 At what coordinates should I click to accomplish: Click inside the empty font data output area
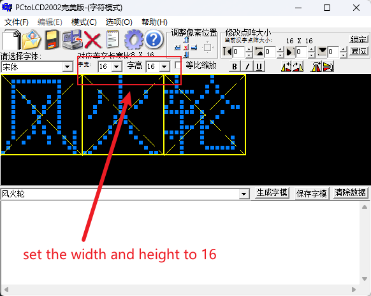pos(180,243)
